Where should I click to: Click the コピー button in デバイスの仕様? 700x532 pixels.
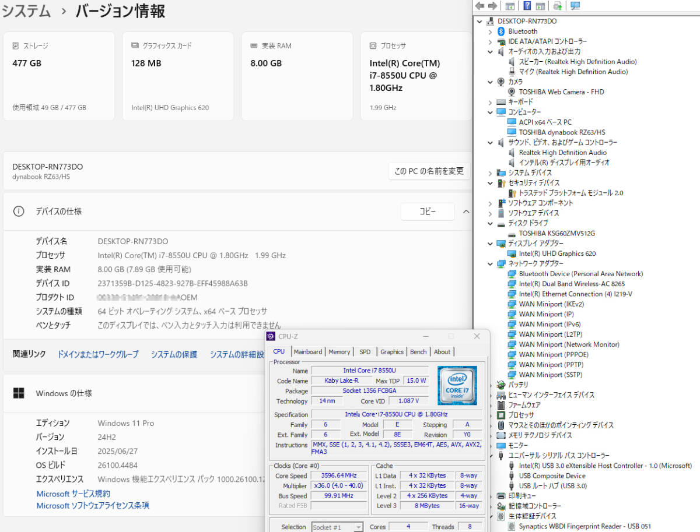coord(428,212)
